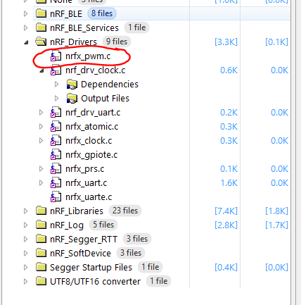Select nrfx_atomic.c in the project tree
Screen dimensions: 301x305
click(x=92, y=127)
